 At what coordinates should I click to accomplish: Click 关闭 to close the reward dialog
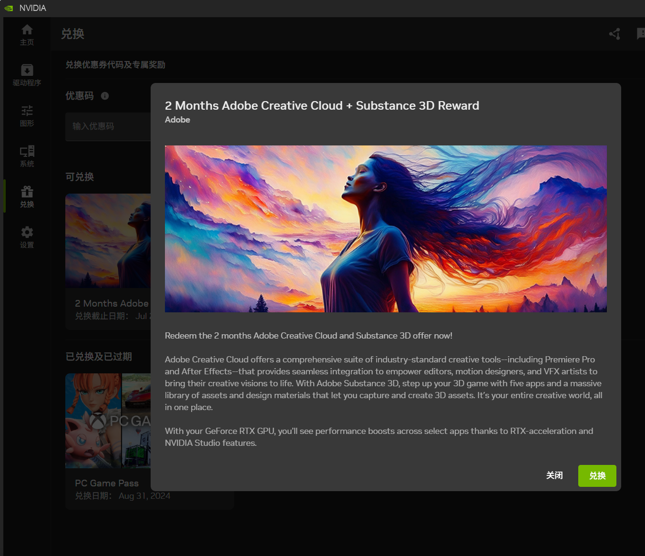click(554, 475)
